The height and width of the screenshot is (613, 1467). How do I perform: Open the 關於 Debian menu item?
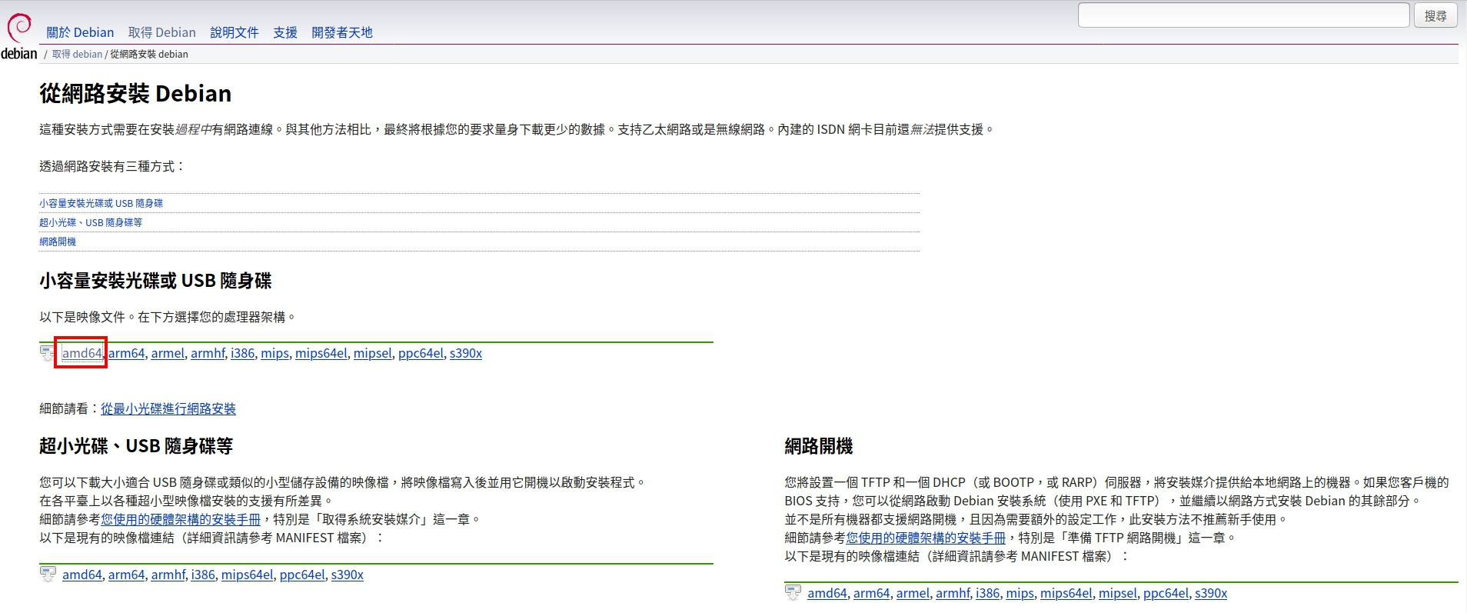pyautogui.click(x=80, y=32)
